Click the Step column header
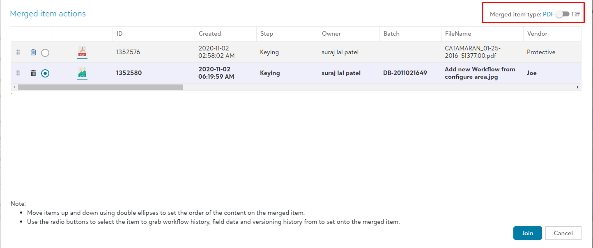This screenshot has height=248, width=593. click(x=267, y=34)
